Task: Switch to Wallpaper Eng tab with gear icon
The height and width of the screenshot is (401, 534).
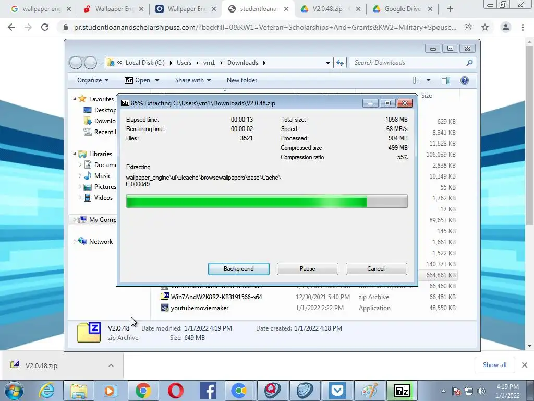Action: point(186,9)
